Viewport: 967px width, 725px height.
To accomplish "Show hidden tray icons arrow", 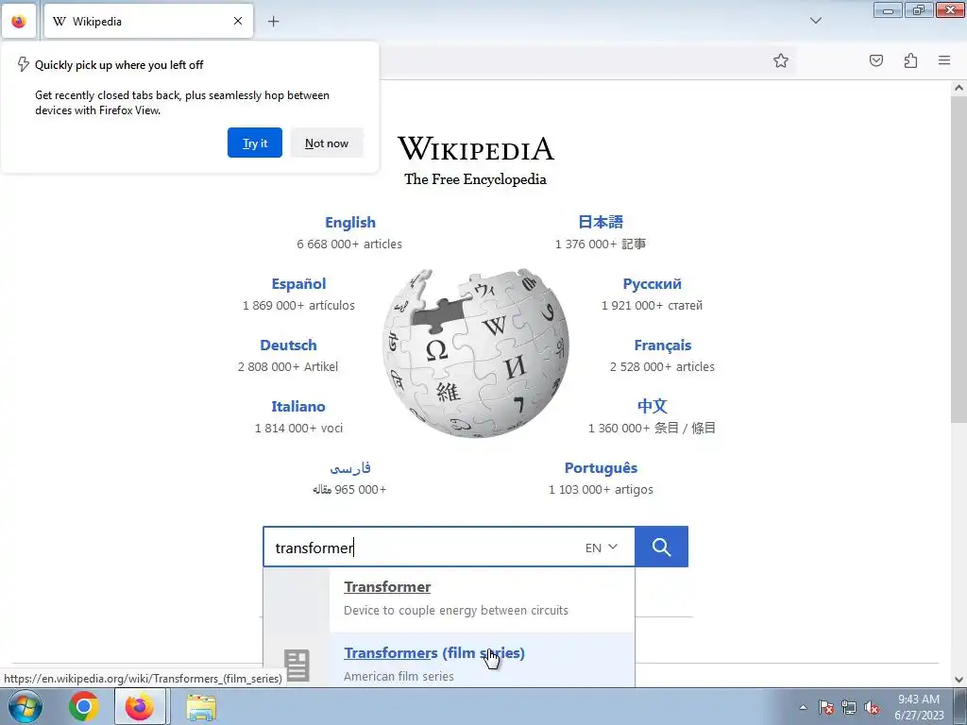I will [x=803, y=707].
